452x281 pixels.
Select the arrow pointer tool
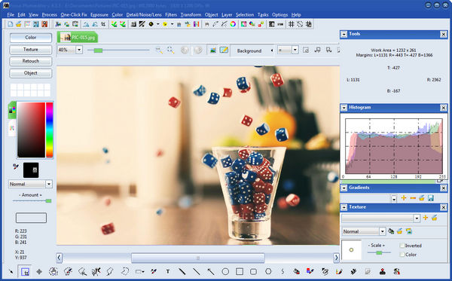[11, 271]
